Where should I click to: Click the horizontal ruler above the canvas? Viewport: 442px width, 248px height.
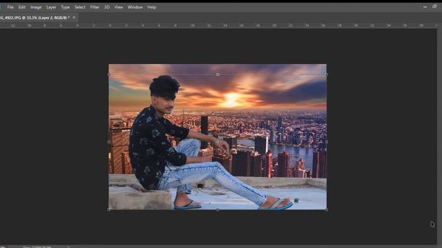[218, 25]
